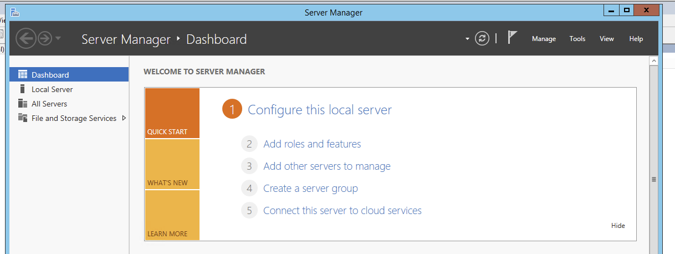The image size is (675, 254).
Task: Open the Manage menu
Action: click(x=544, y=39)
